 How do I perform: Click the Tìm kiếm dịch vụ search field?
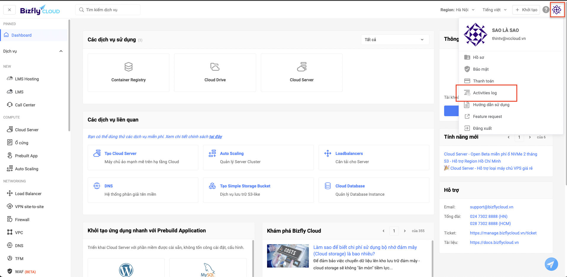coord(108,10)
